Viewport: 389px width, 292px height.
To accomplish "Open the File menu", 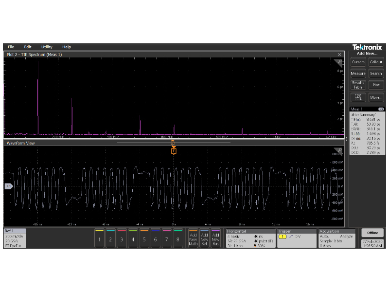I will coord(11,47).
